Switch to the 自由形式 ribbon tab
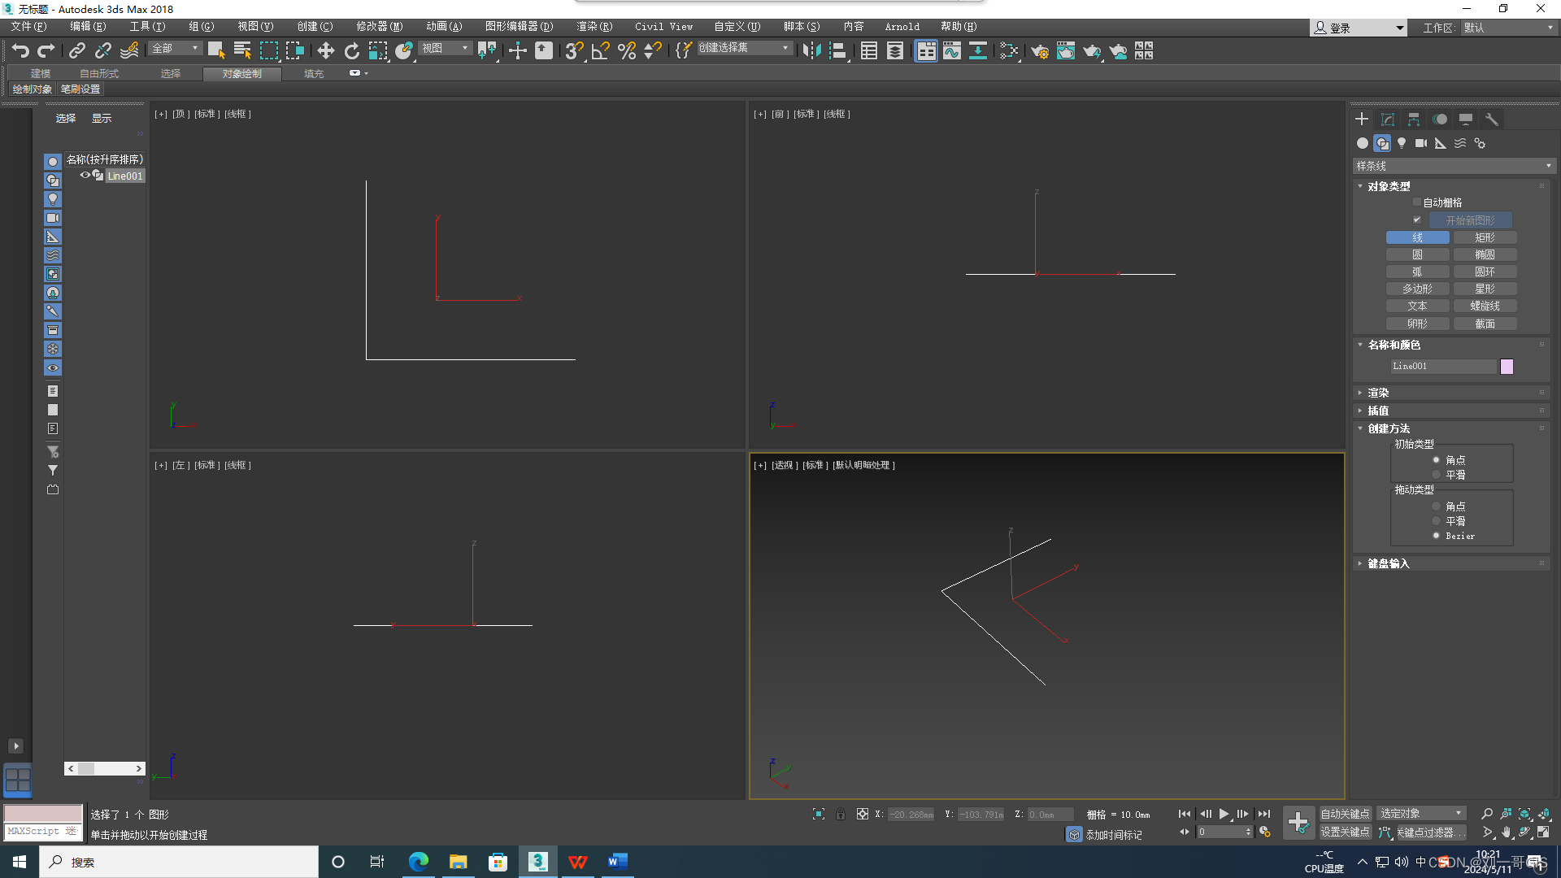 (99, 74)
